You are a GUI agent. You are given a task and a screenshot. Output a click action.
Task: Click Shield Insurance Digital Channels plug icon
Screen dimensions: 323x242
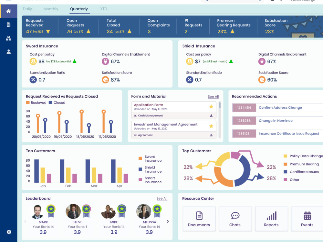(x=262, y=61)
